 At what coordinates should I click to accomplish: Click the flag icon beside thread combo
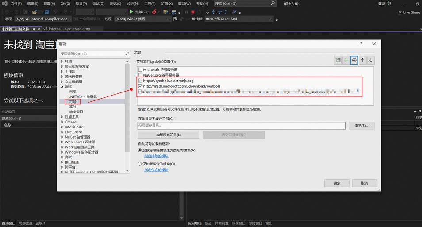tap(176, 19)
